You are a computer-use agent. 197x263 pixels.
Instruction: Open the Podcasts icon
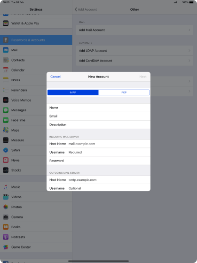(x=6, y=237)
